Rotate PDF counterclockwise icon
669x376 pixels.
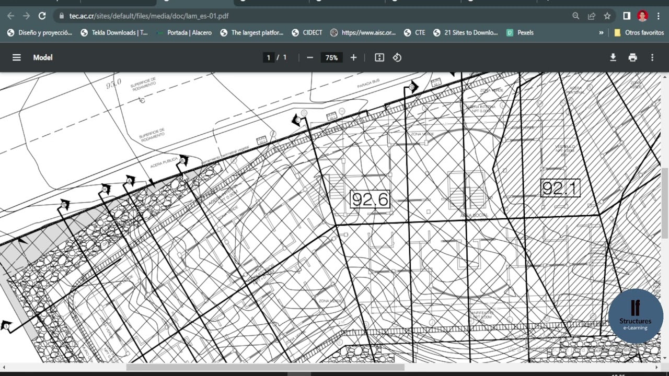[397, 57]
